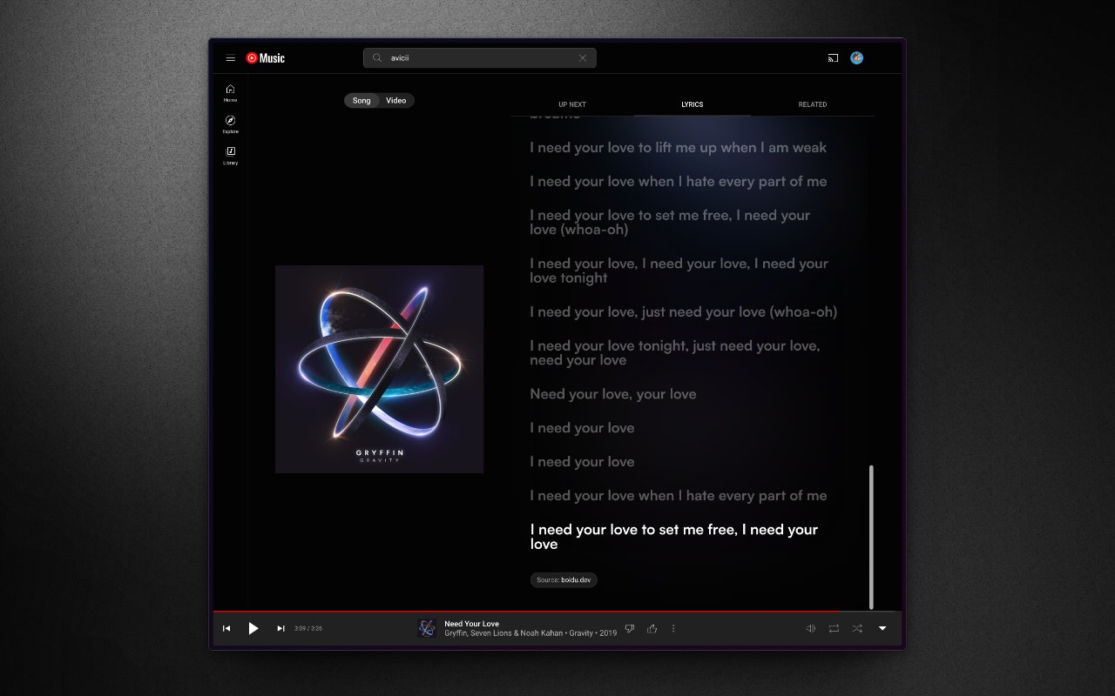Image resolution: width=1115 pixels, height=696 pixels.
Task: Click inside the avicii search field
Action: click(x=479, y=58)
